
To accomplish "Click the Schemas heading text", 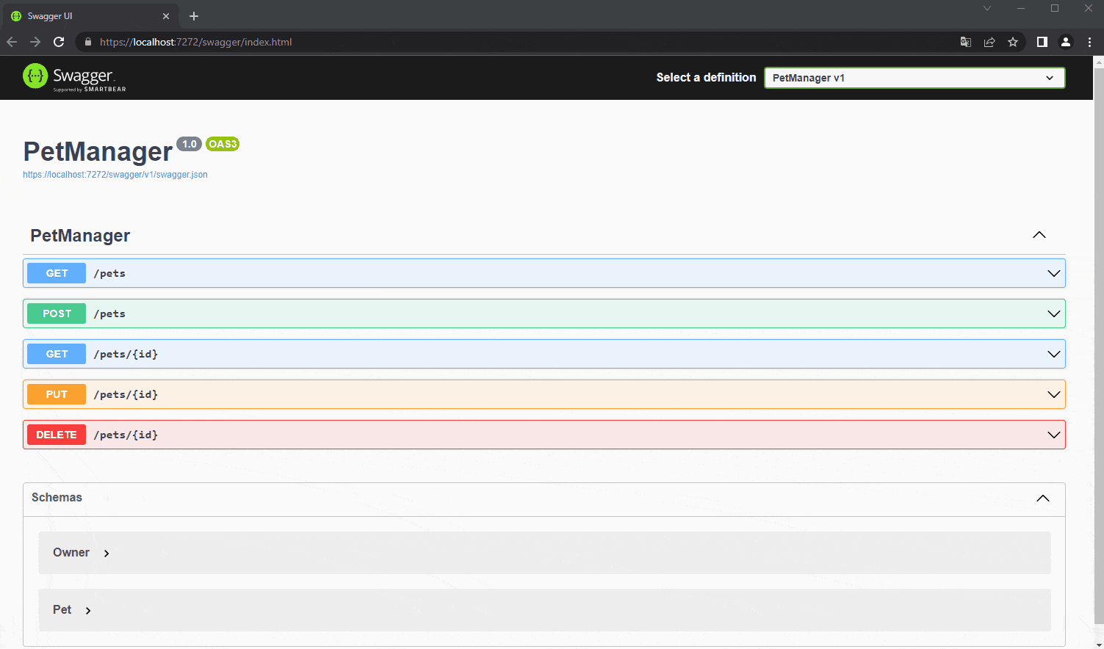I will click(x=57, y=498).
